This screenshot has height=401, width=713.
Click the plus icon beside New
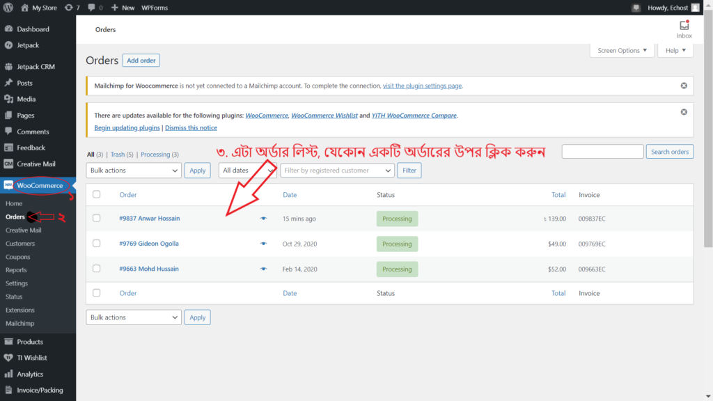tap(115, 8)
